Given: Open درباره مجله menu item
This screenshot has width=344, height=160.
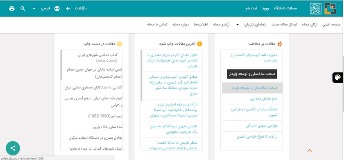Looking at the screenshot, I should coord(181,25).
